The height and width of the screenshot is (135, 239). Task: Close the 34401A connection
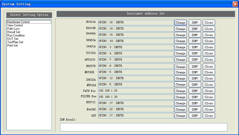[x=209, y=47]
